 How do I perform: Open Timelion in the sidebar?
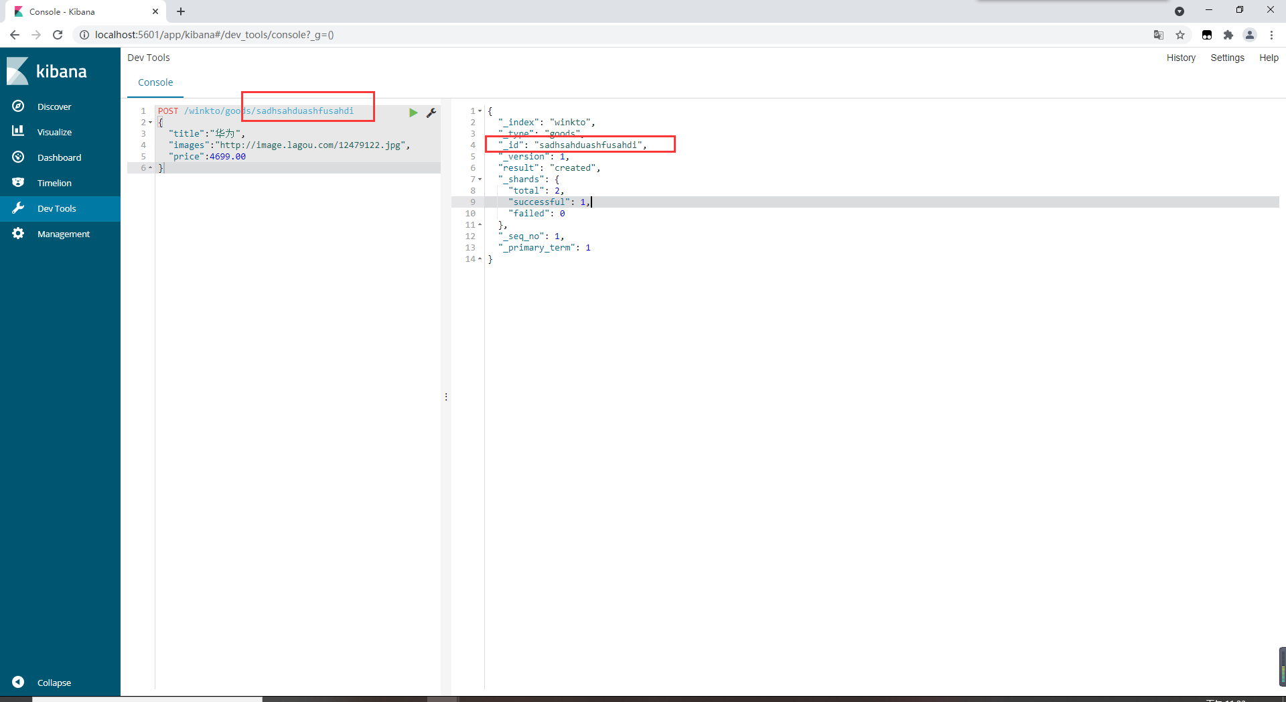[x=54, y=183]
